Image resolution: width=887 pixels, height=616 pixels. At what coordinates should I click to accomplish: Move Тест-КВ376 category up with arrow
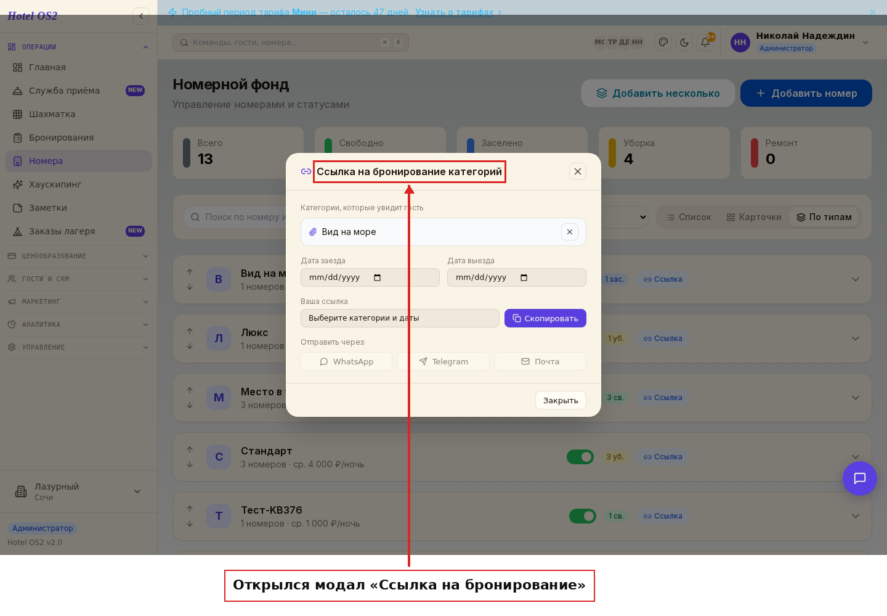(x=190, y=509)
